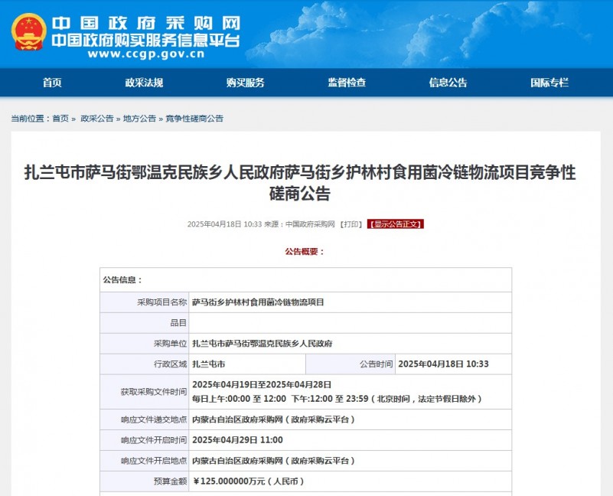Open the 国际专栏 navigation item
Image resolution: width=613 pixels, height=496 pixels.
[x=549, y=83]
